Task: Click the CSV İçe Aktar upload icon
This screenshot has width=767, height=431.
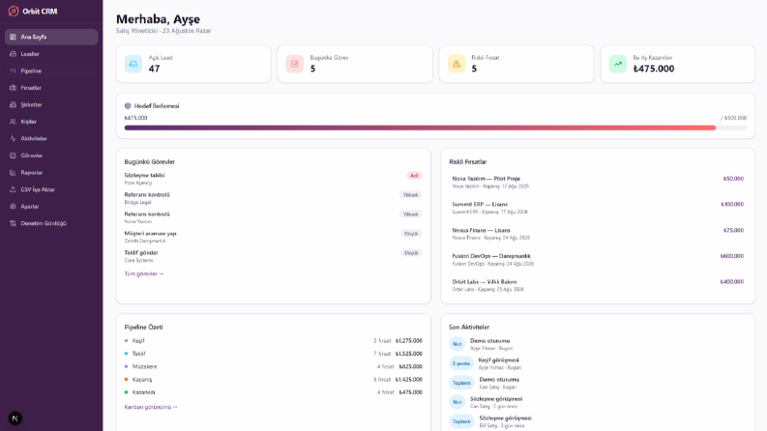Action: pos(13,189)
